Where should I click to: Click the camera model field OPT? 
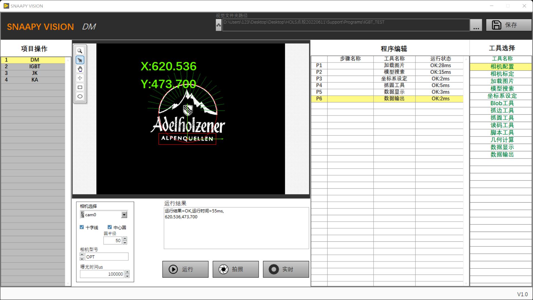coord(106,257)
